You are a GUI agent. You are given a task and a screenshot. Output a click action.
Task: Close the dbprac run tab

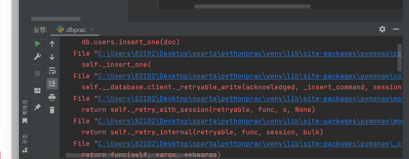92,30
